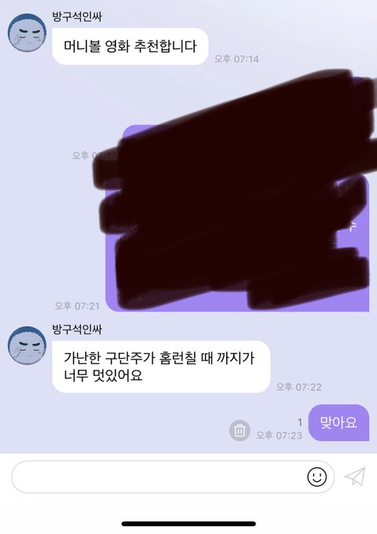Tap the paper plane send icon
Image resolution: width=377 pixels, height=534 pixels.
click(x=355, y=476)
